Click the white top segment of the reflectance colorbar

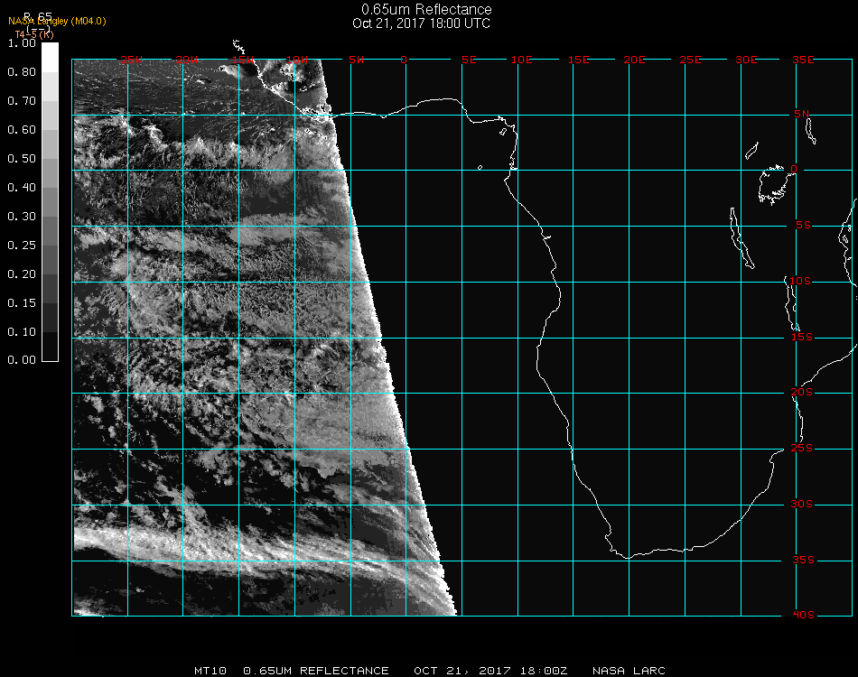[50, 58]
